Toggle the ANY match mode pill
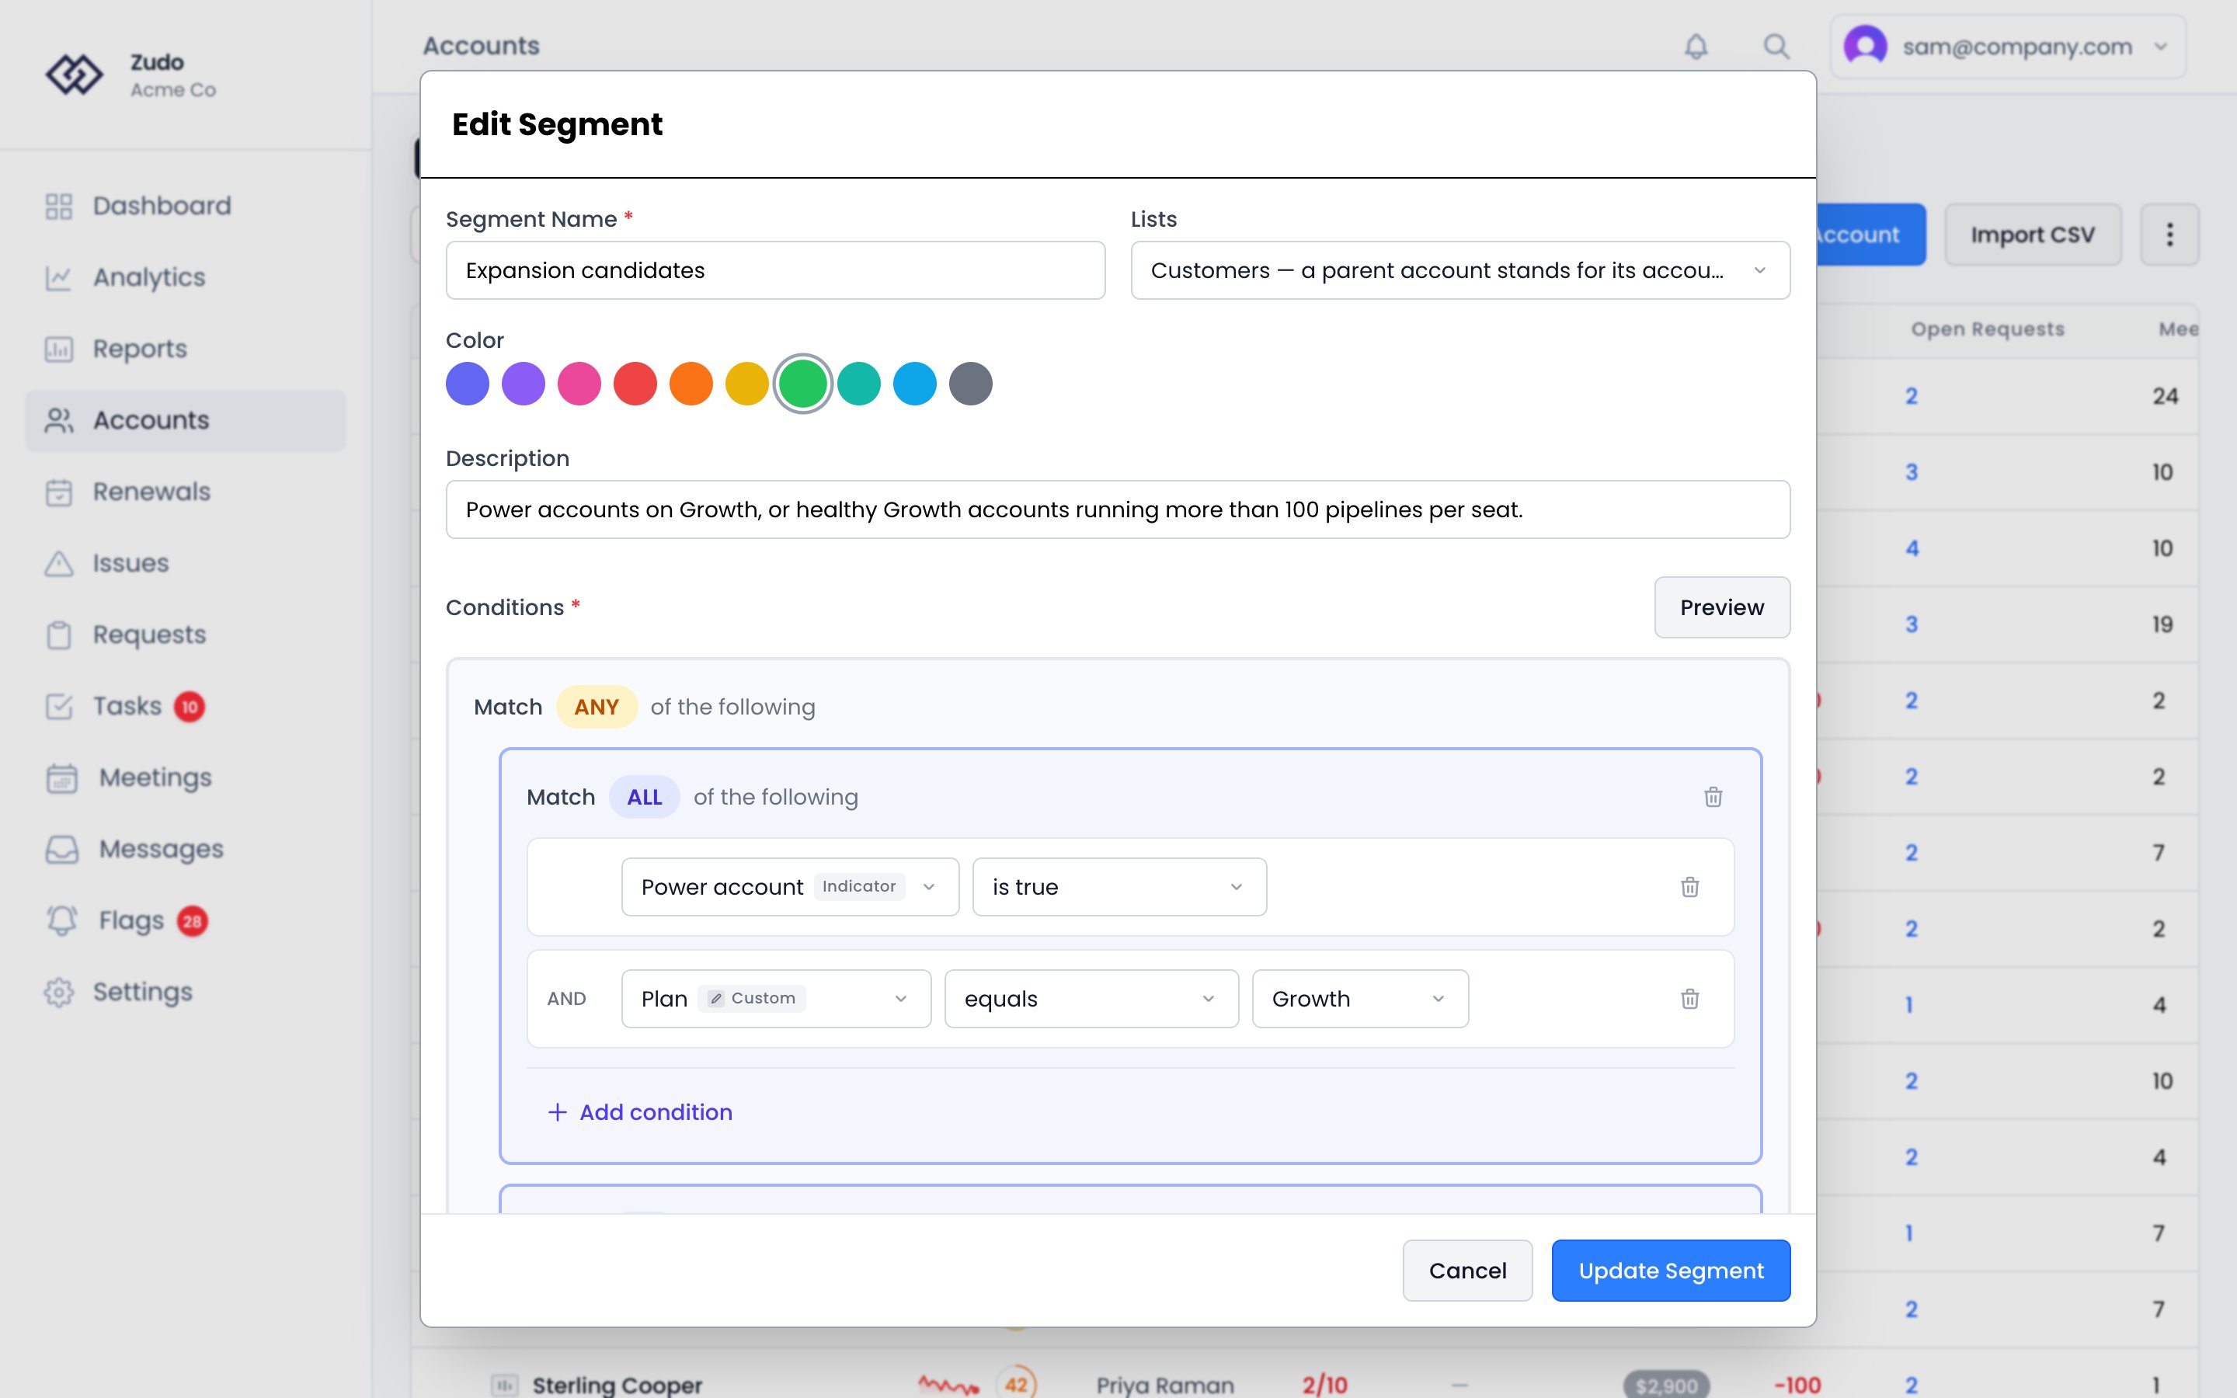 [597, 707]
